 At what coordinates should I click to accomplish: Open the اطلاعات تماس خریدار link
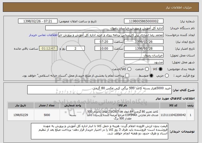click(43, 35)
